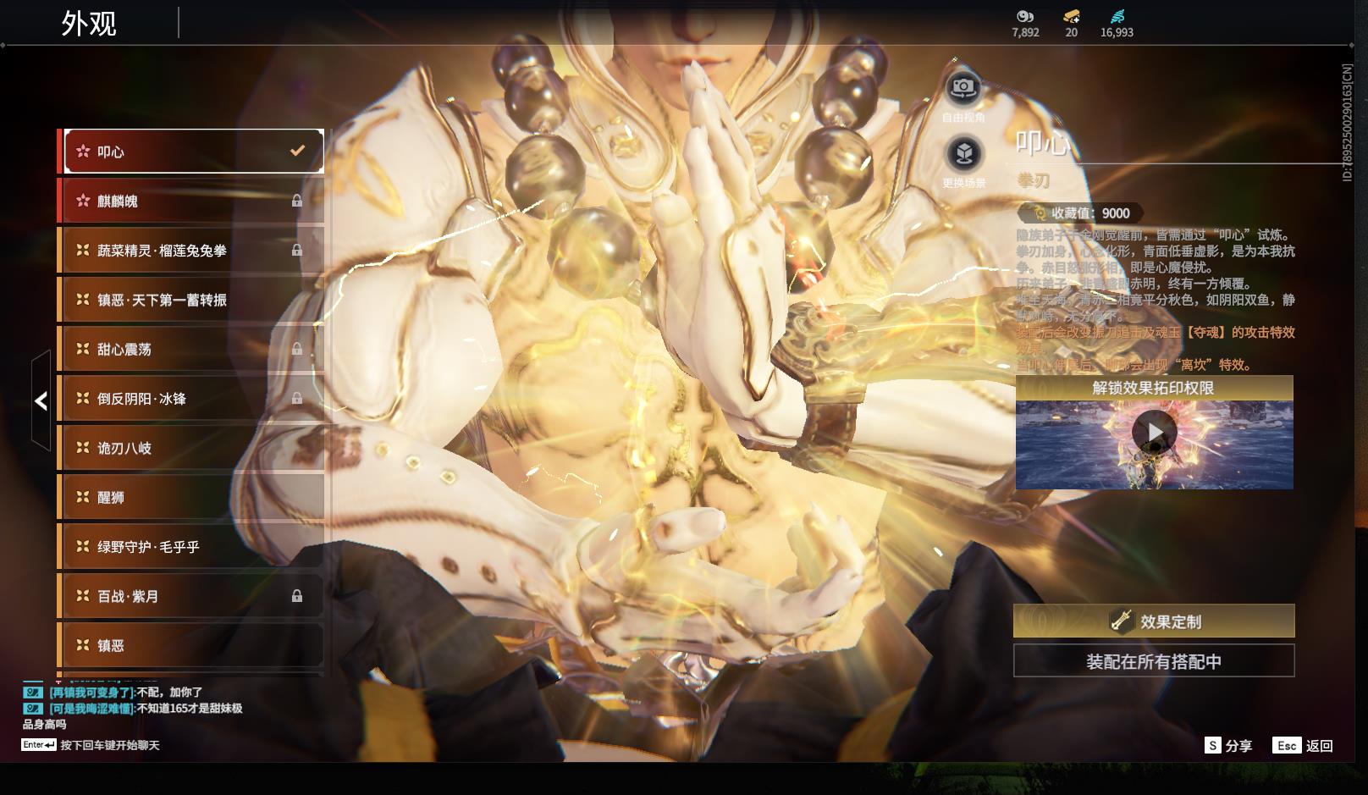This screenshot has width=1368, height=795.
Task: Click the lock icon on 甜心震荡
Action: click(x=297, y=349)
